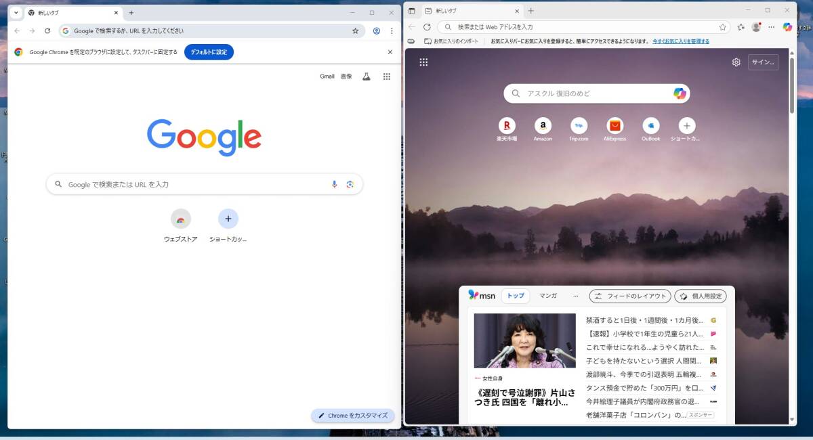Image resolution: width=813 pixels, height=440 pixels.
Task: Open a new tab in Edge
Action: point(531,11)
